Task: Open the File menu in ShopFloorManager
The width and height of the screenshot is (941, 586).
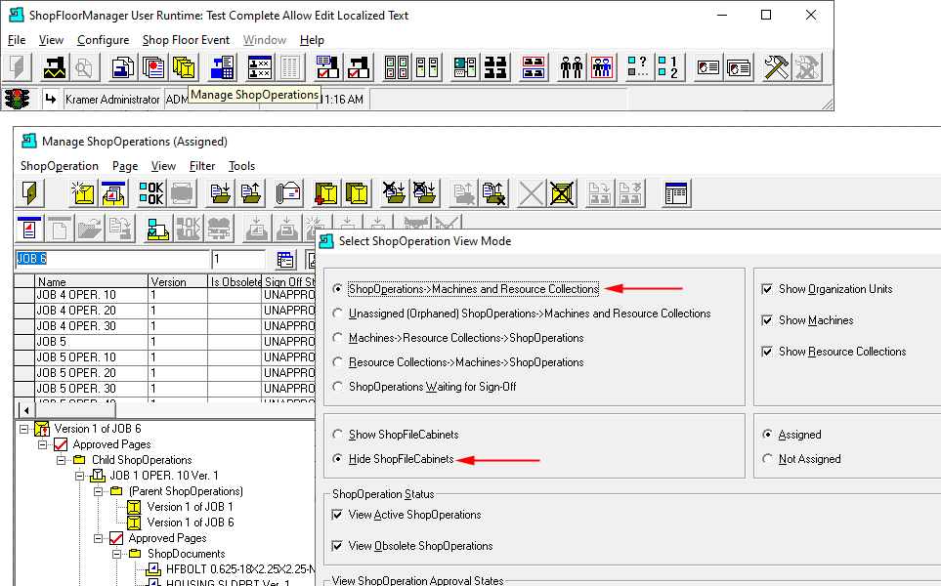Action: [17, 40]
